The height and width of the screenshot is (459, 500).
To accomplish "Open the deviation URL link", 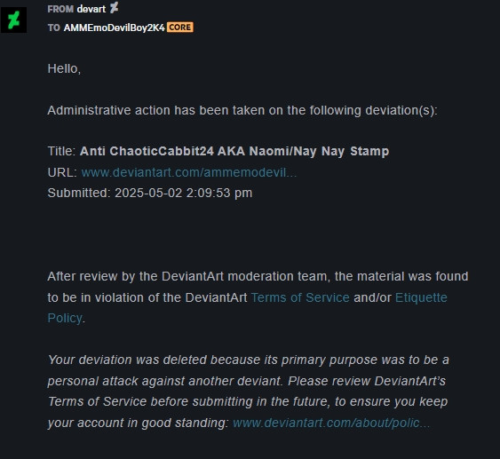I will [189, 172].
